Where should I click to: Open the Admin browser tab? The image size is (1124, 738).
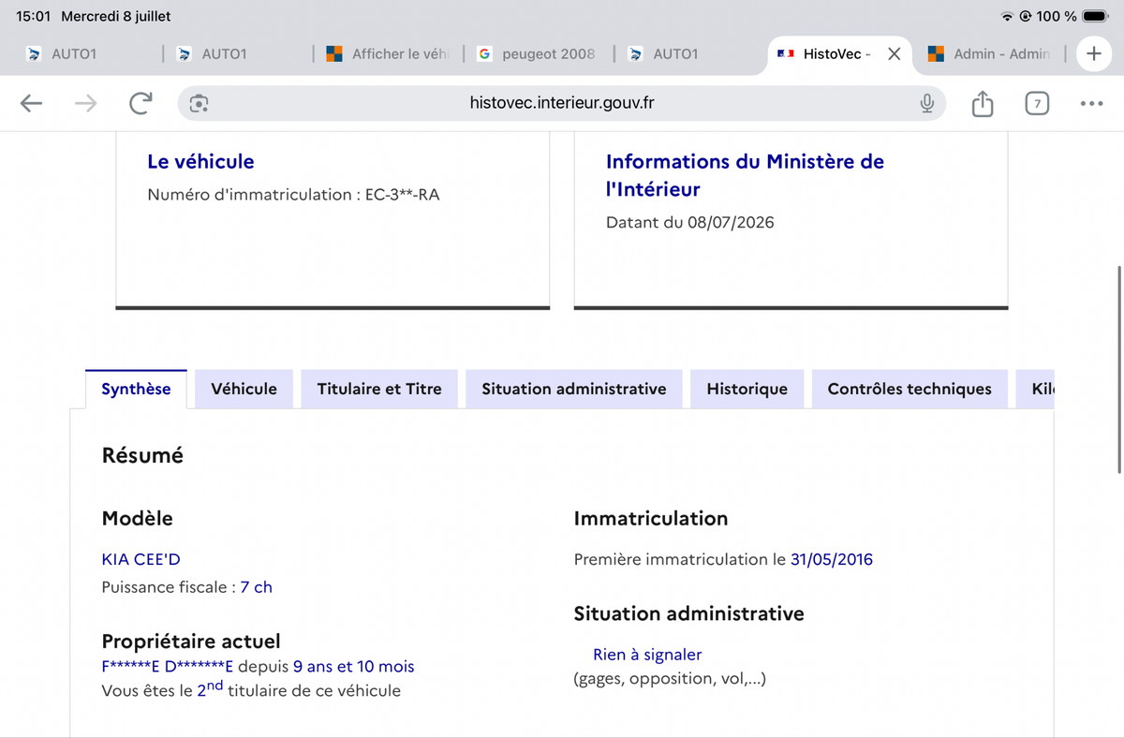[x=990, y=54]
